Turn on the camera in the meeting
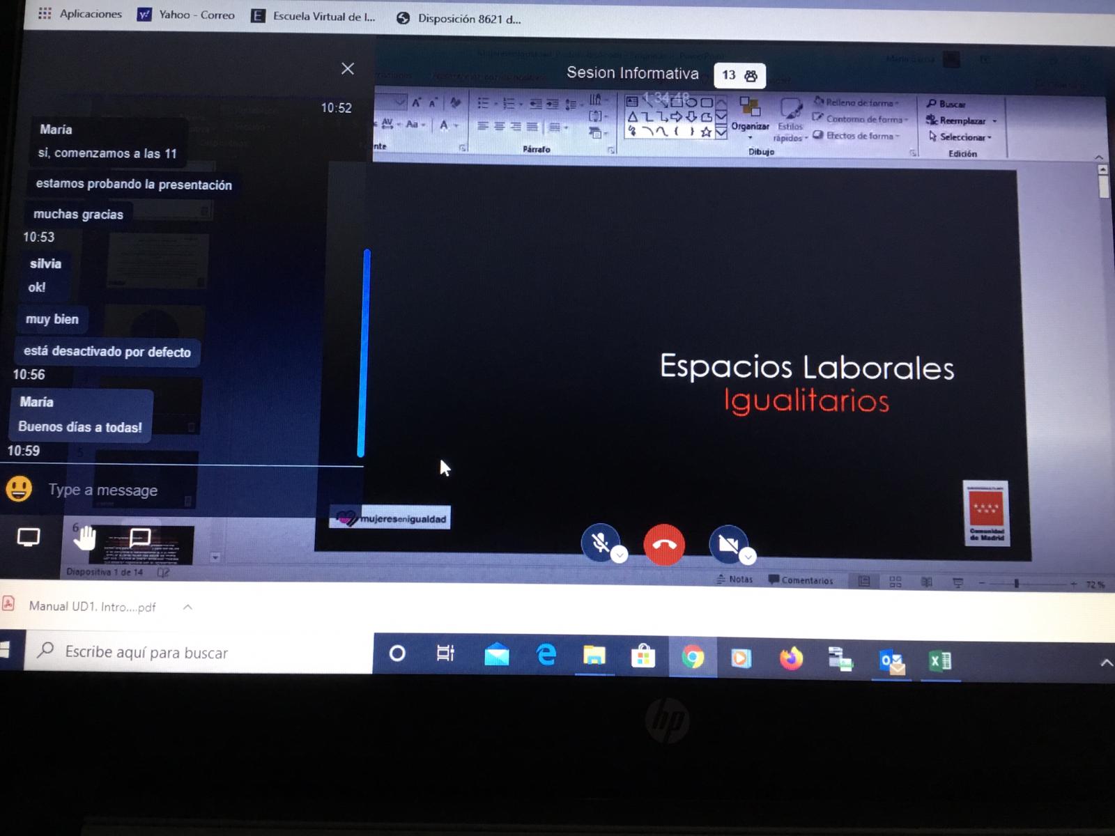 click(x=728, y=544)
